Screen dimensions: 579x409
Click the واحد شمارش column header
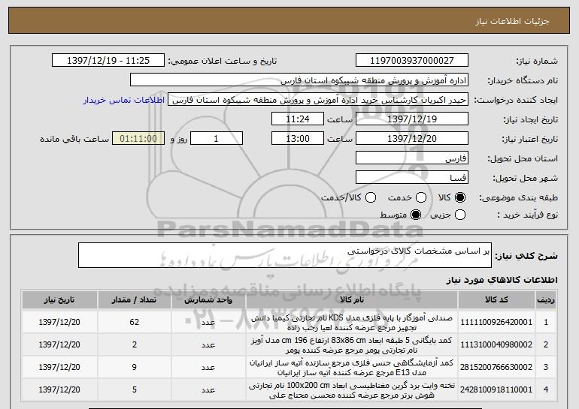point(208,300)
